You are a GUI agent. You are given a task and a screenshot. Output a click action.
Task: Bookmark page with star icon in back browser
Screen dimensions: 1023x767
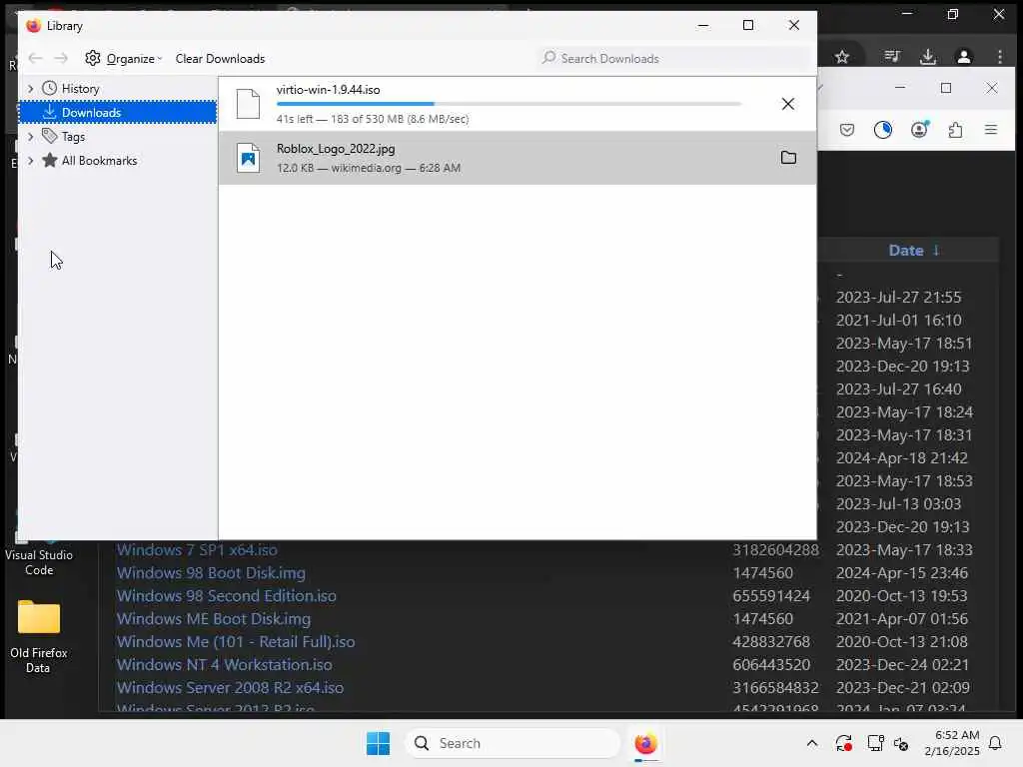842,57
